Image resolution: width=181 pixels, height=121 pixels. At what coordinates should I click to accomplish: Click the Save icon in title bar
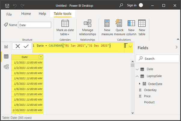click(7, 6)
